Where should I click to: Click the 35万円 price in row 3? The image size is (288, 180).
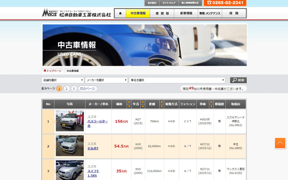pyautogui.click(x=121, y=171)
